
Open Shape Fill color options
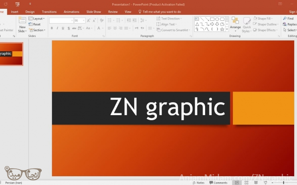click(263, 18)
